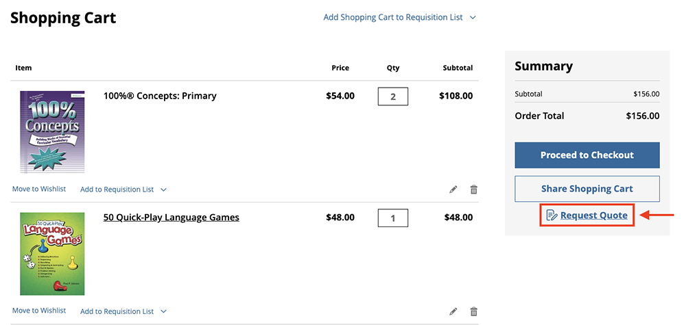Click the Language Games book cover image
This screenshot has height=325, width=686.
tap(52, 253)
